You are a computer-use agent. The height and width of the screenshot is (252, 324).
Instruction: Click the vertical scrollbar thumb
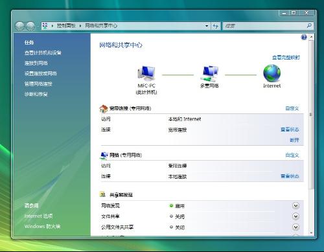click(311, 115)
